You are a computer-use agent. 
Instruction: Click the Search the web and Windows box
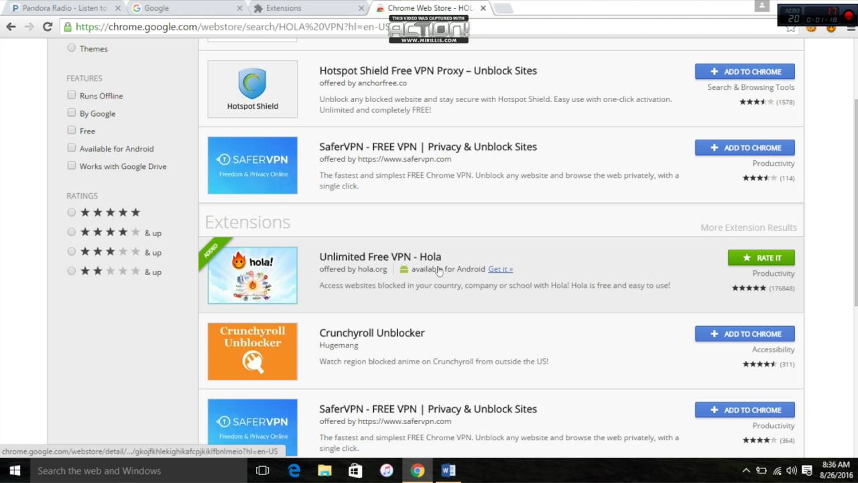click(137, 470)
